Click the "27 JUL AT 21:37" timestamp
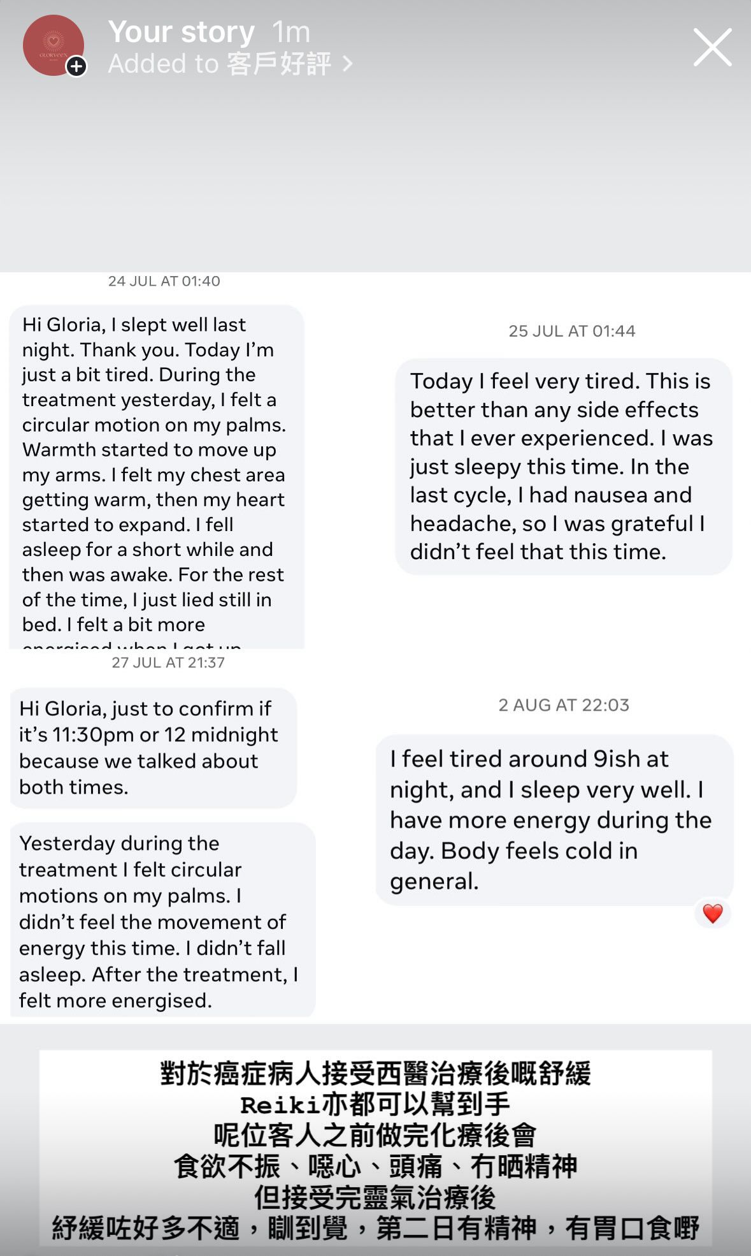 pos(168,662)
